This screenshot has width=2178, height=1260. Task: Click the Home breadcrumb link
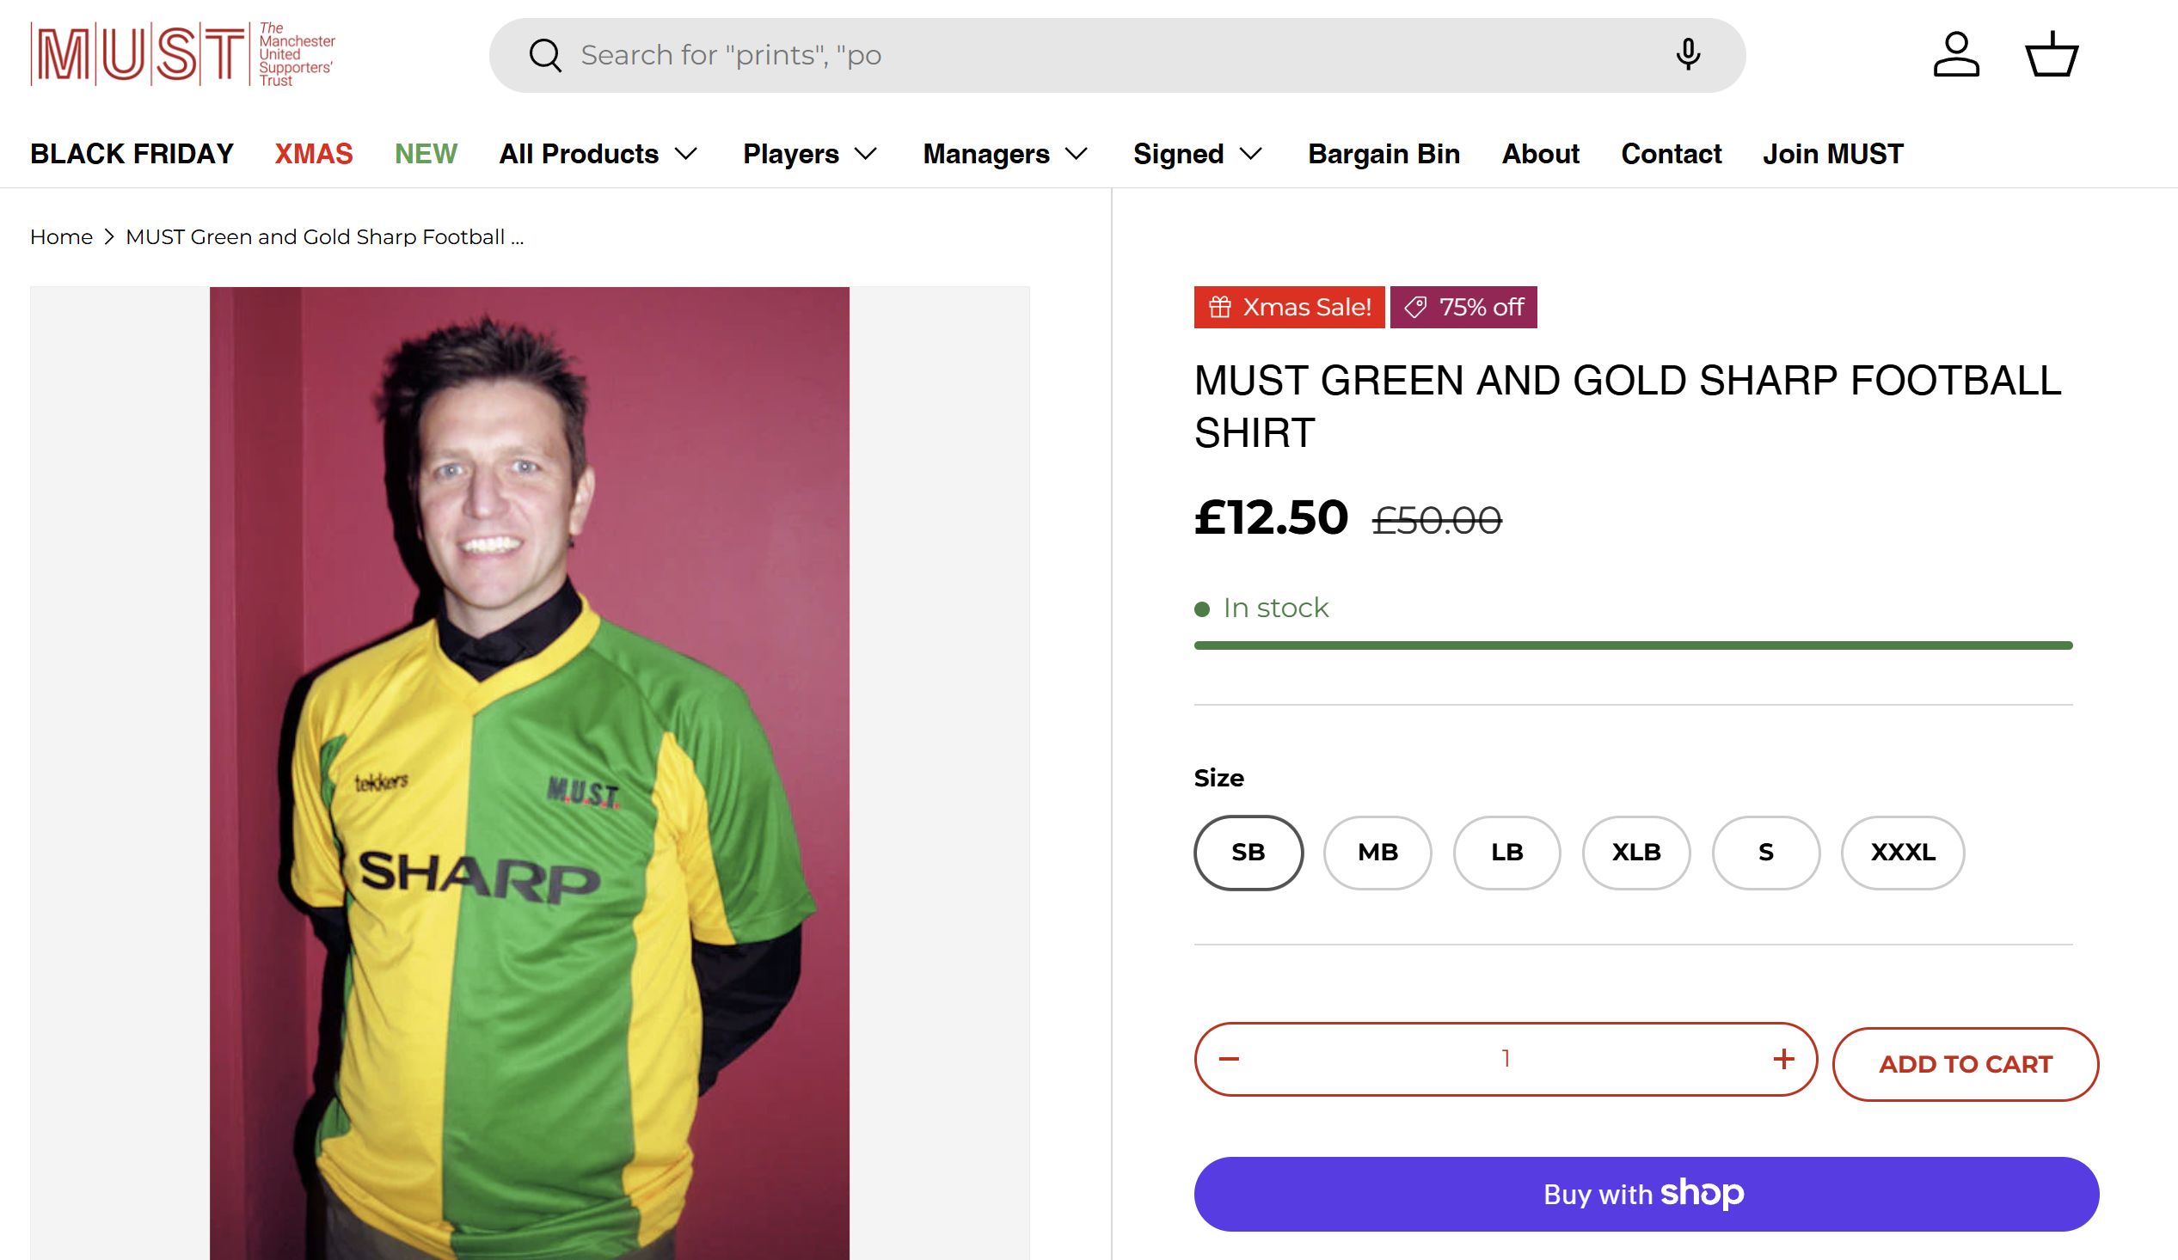61,237
